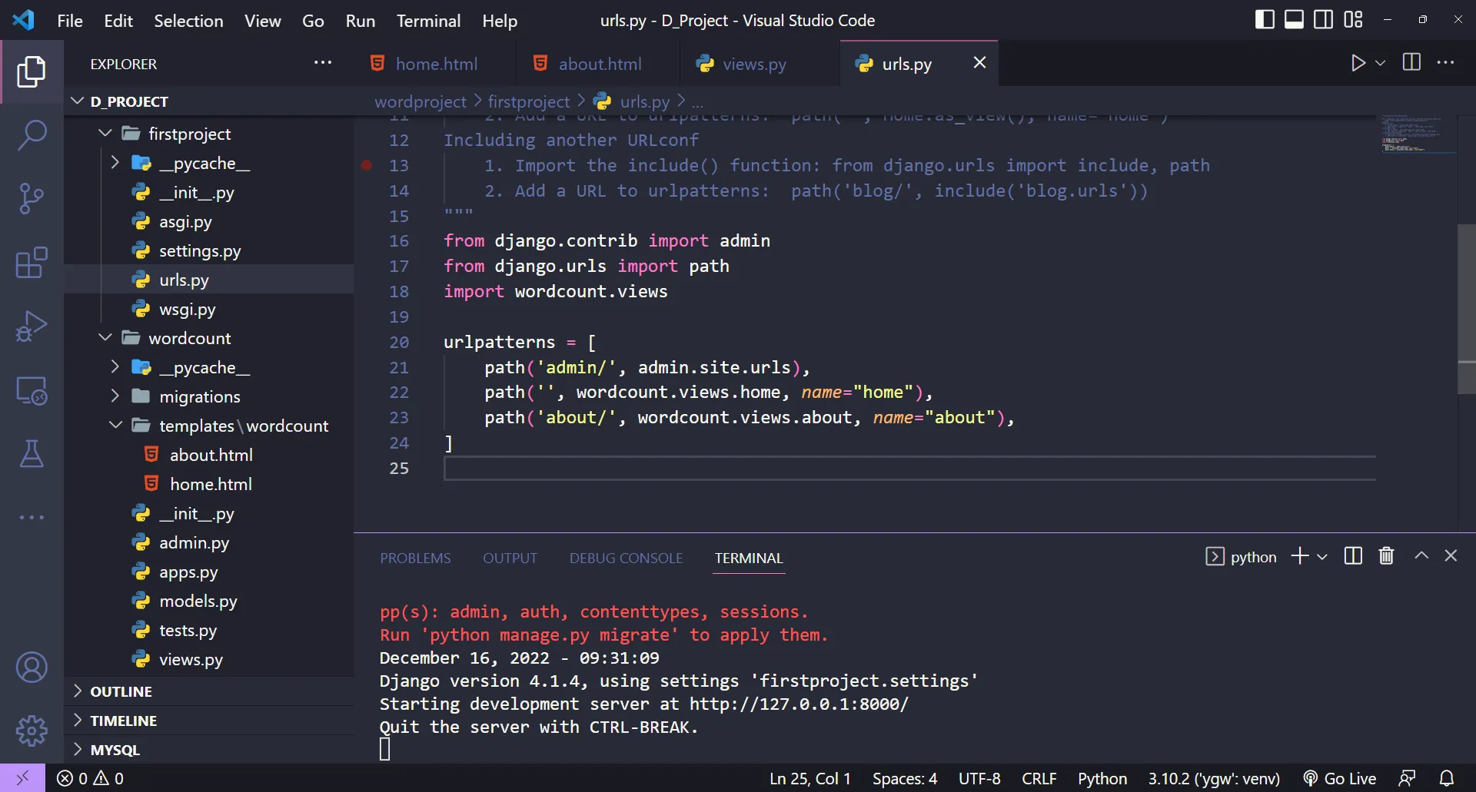Open Run and Debug view
The image size is (1476, 792).
coord(32,326)
